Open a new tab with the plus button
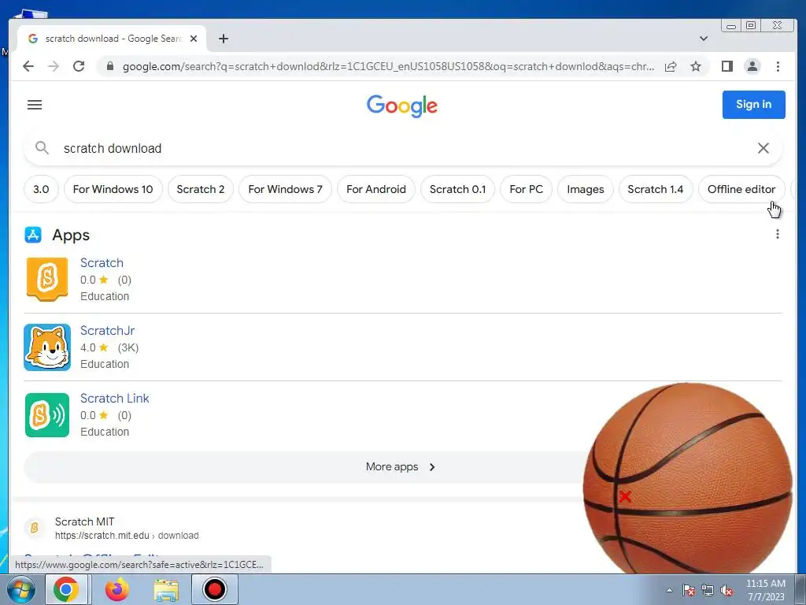Image resolution: width=806 pixels, height=605 pixels. (x=223, y=39)
